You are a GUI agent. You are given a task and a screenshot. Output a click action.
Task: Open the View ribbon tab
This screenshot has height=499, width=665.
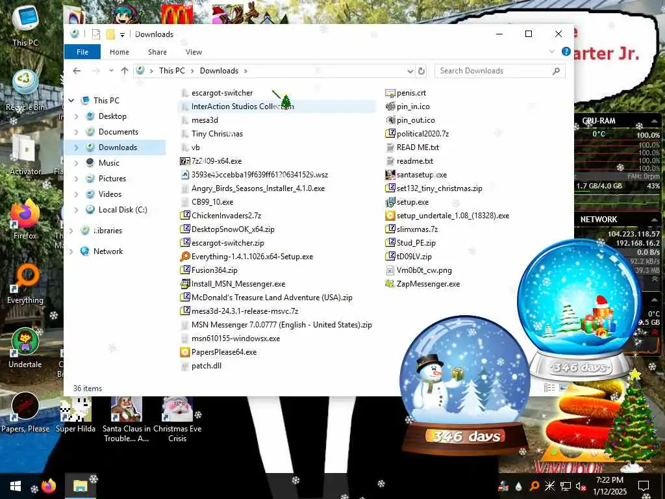click(194, 52)
